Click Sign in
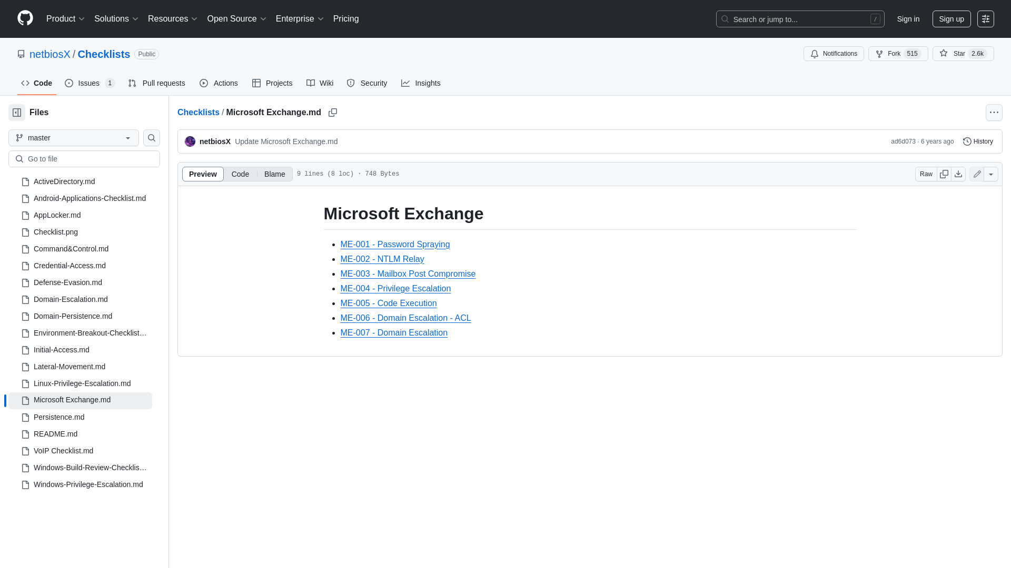Image resolution: width=1011 pixels, height=568 pixels. pyautogui.click(x=908, y=19)
